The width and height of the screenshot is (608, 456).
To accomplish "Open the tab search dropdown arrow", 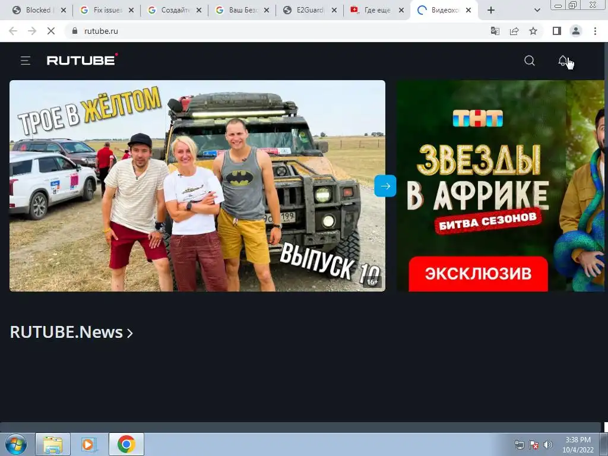I will (537, 10).
